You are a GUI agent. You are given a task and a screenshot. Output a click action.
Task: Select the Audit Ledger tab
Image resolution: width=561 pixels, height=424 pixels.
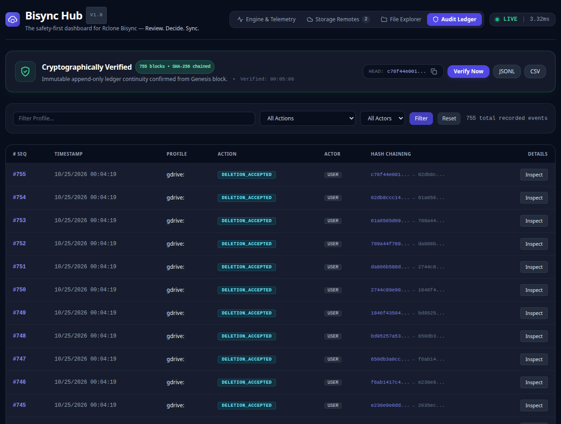454,19
